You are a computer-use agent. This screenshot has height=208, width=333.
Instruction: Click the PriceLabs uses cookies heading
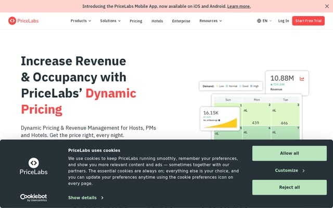(x=94, y=150)
